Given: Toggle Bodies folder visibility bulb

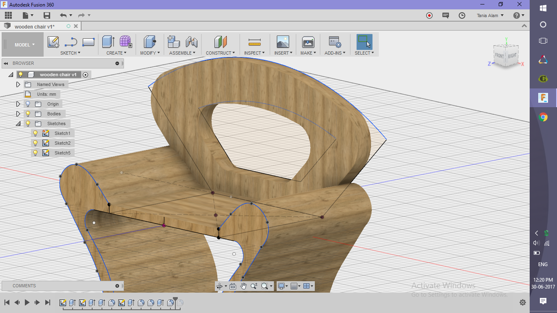Looking at the screenshot, I should tap(28, 114).
